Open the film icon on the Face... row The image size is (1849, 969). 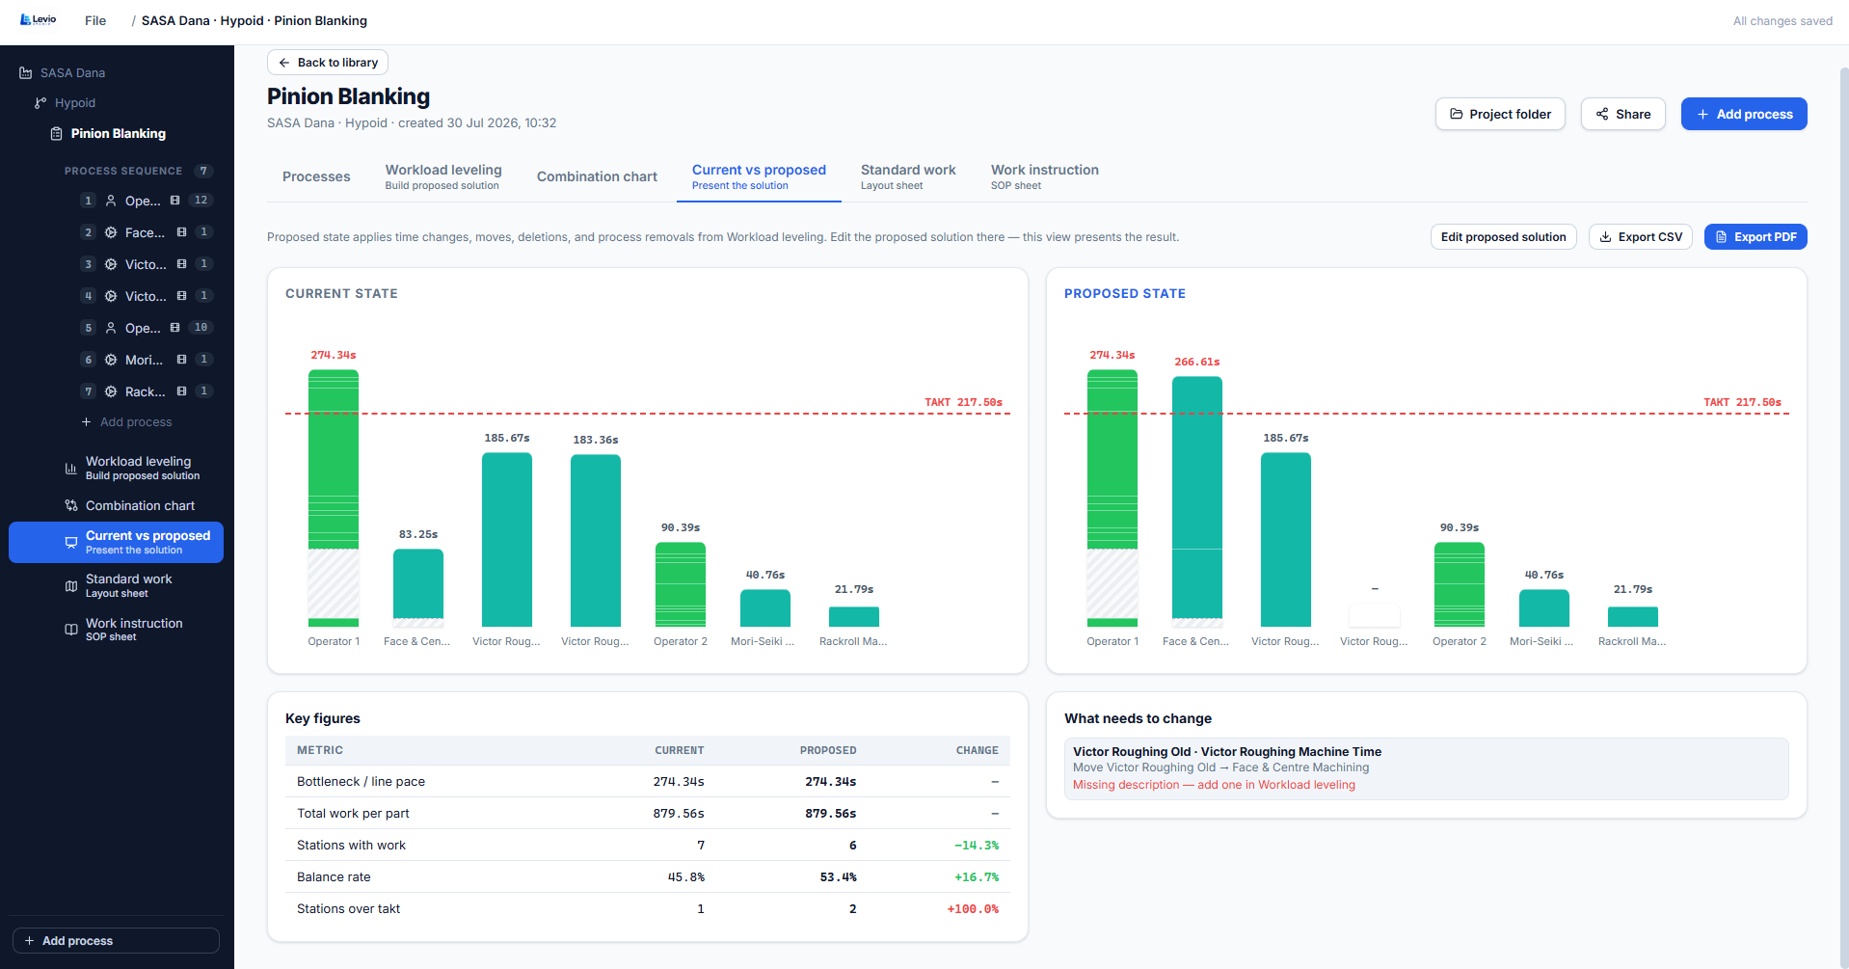click(x=181, y=232)
